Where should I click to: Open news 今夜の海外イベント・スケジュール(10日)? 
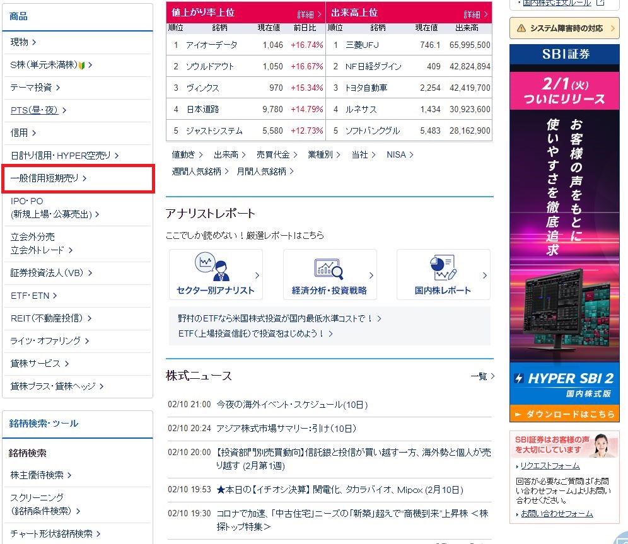coord(292,405)
